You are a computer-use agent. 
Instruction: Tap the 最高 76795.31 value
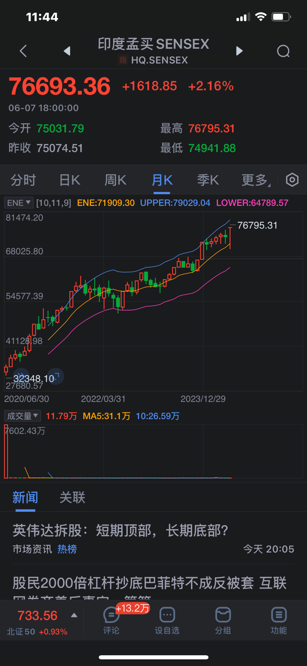(211, 129)
